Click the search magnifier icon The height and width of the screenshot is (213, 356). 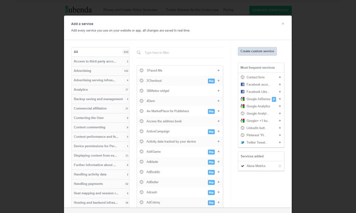point(139,53)
